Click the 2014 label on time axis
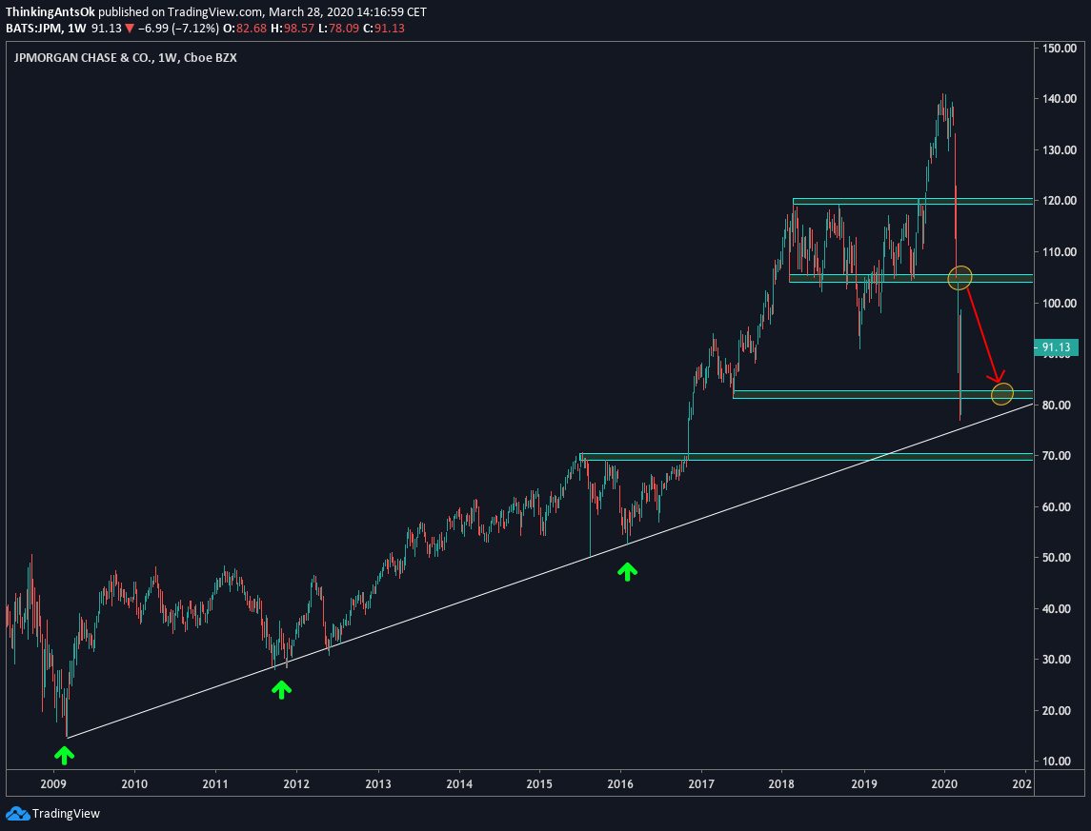This screenshot has width=1091, height=831. [x=459, y=784]
